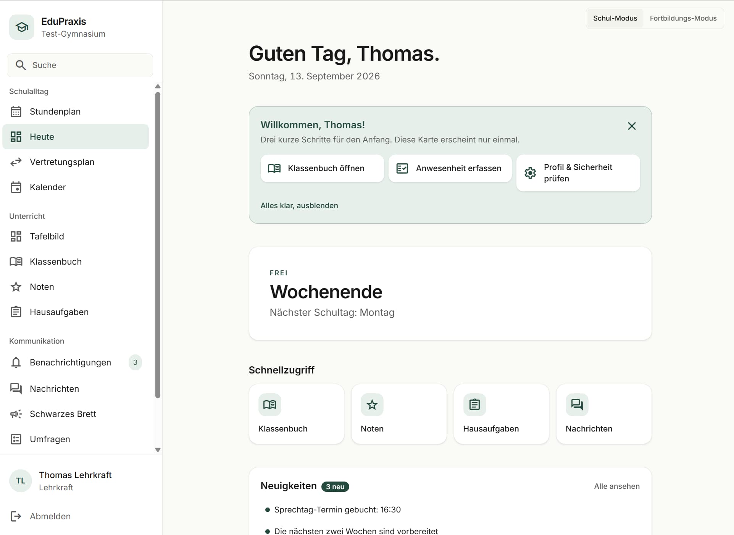Open Noten star icon in sidebar
The height and width of the screenshot is (535, 734).
click(16, 287)
